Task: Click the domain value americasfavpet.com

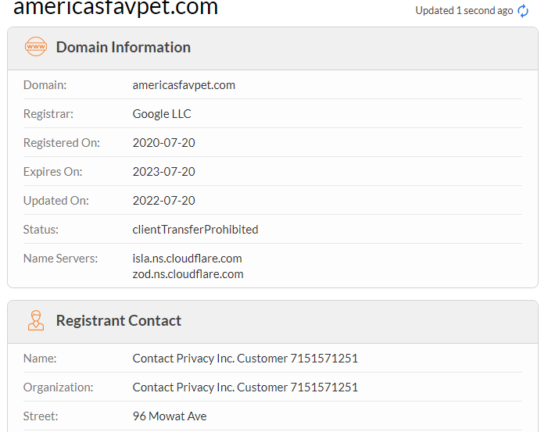Action: 184,85
